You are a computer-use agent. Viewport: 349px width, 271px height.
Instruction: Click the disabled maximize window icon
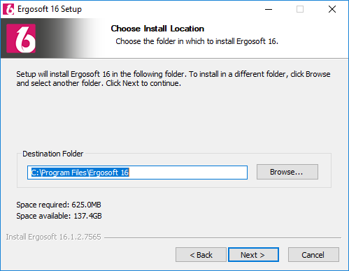point(300,9)
